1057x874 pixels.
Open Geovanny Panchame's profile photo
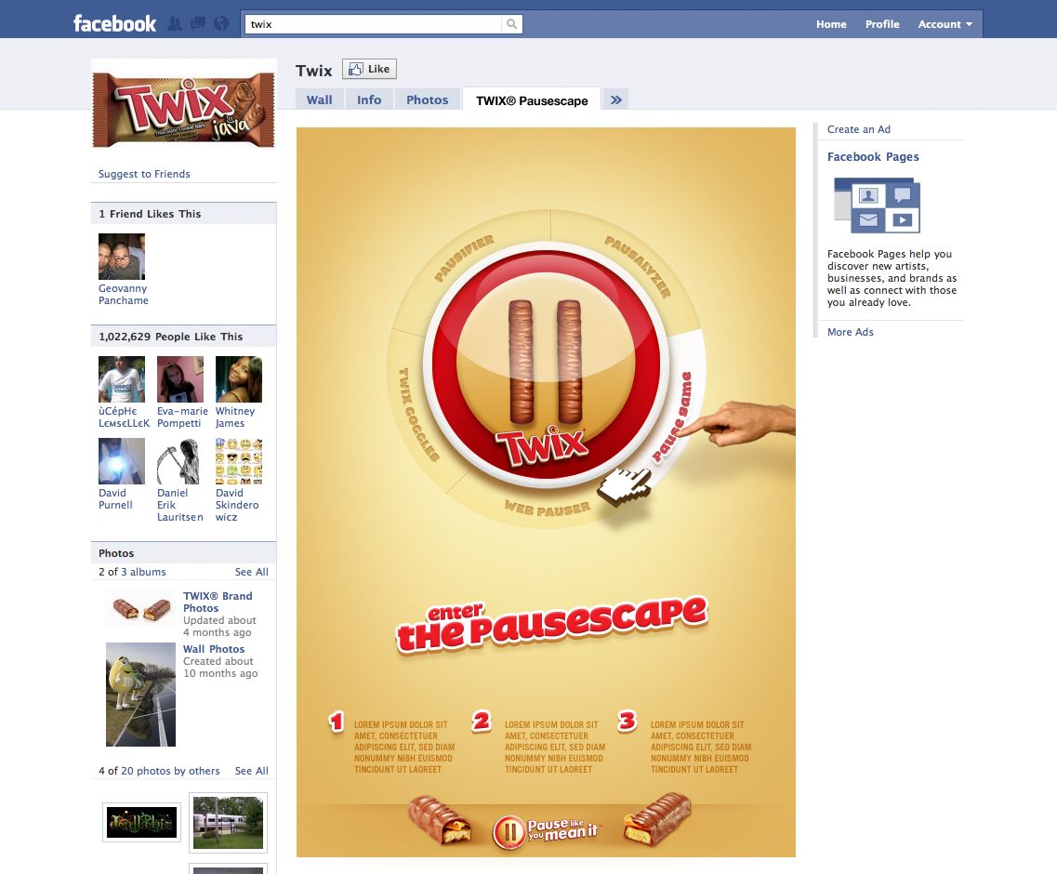pyautogui.click(x=122, y=257)
